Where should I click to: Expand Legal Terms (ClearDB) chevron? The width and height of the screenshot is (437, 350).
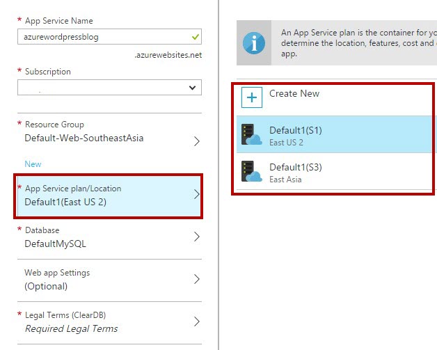tap(197, 321)
